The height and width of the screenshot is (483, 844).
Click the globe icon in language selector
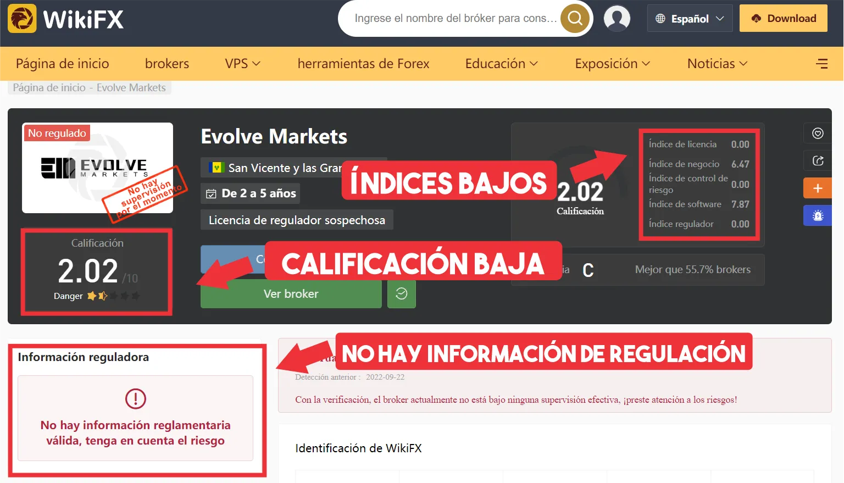coord(660,19)
